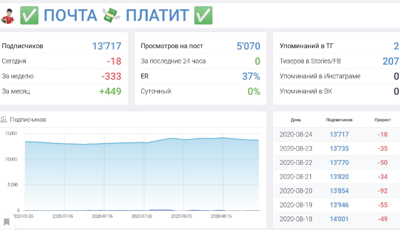Click the Упоминаний в ВК label

(306, 91)
